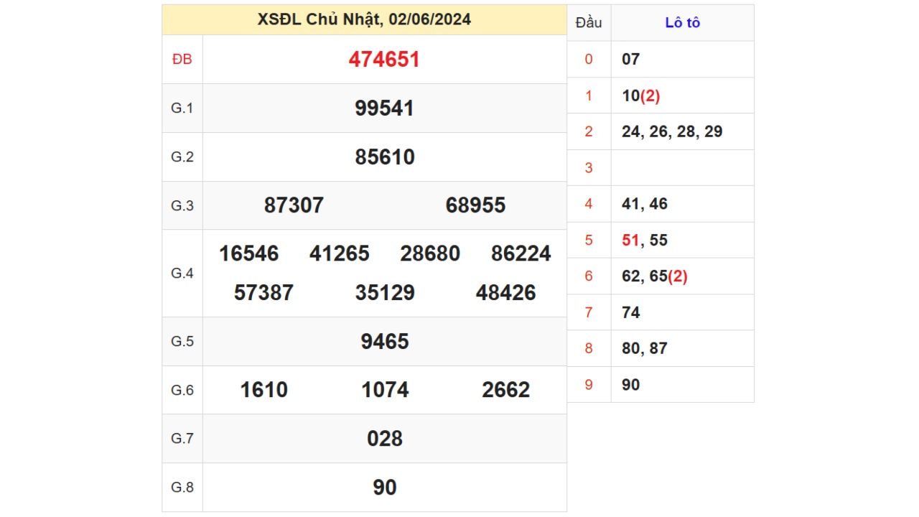Click head digit 9 in Đầu column
The image size is (919, 517).
click(589, 385)
